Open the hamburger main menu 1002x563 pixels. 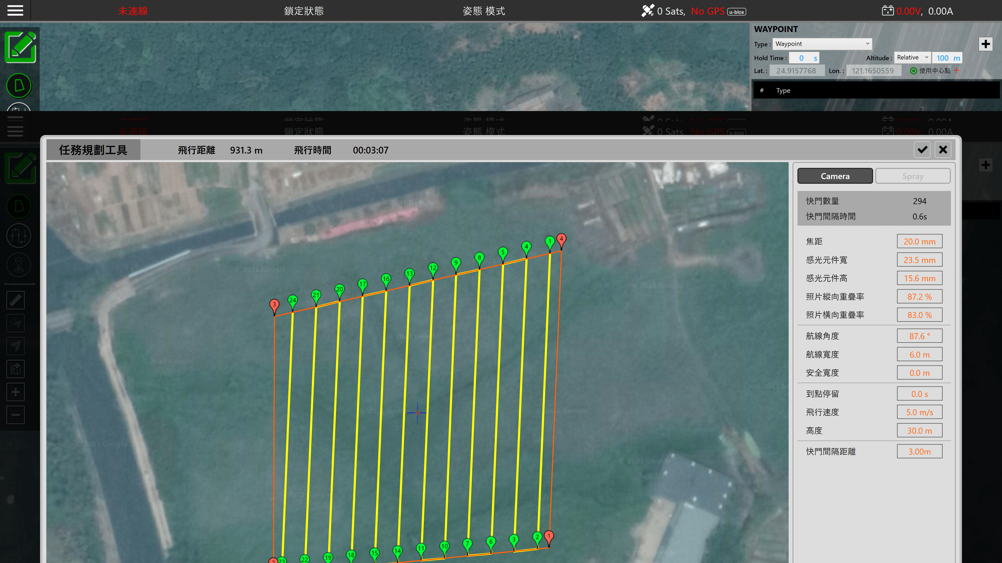15,10
